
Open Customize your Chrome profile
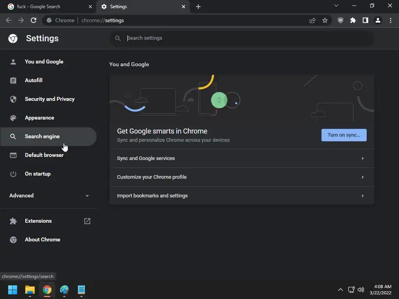(242, 177)
